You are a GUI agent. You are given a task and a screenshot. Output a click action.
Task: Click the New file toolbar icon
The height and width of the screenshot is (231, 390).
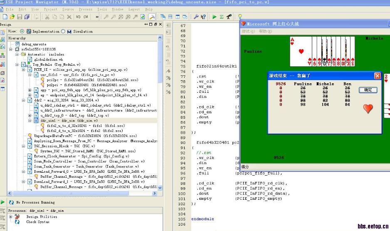click(5, 17)
